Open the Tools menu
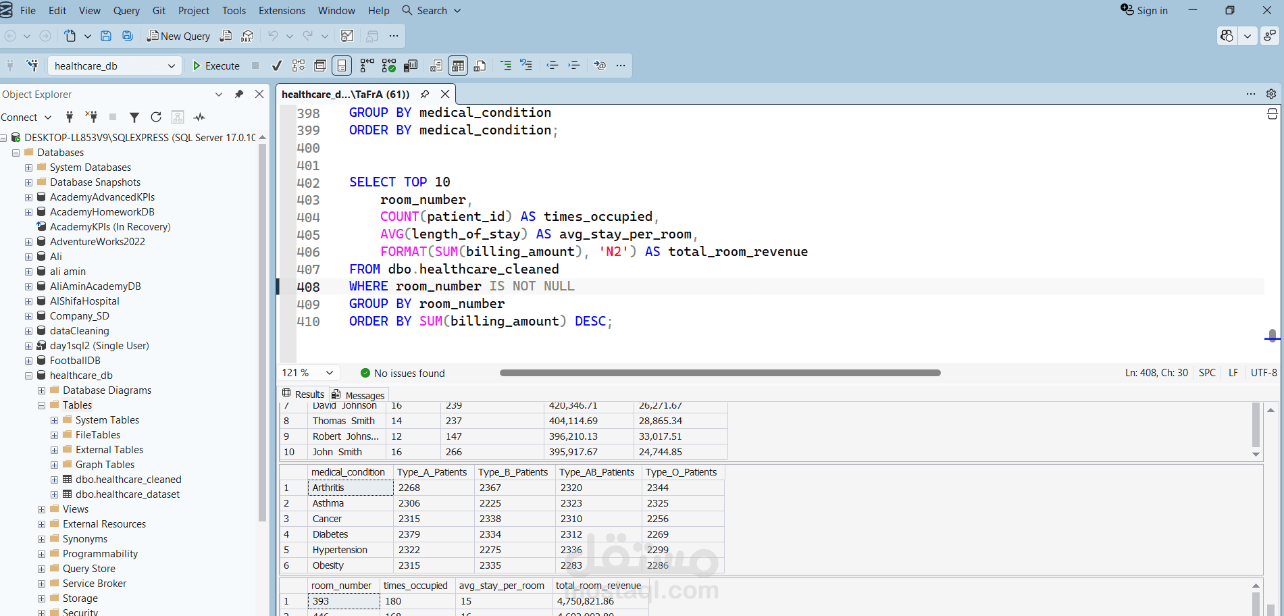Screen dimensions: 1284x616 coord(234,10)
